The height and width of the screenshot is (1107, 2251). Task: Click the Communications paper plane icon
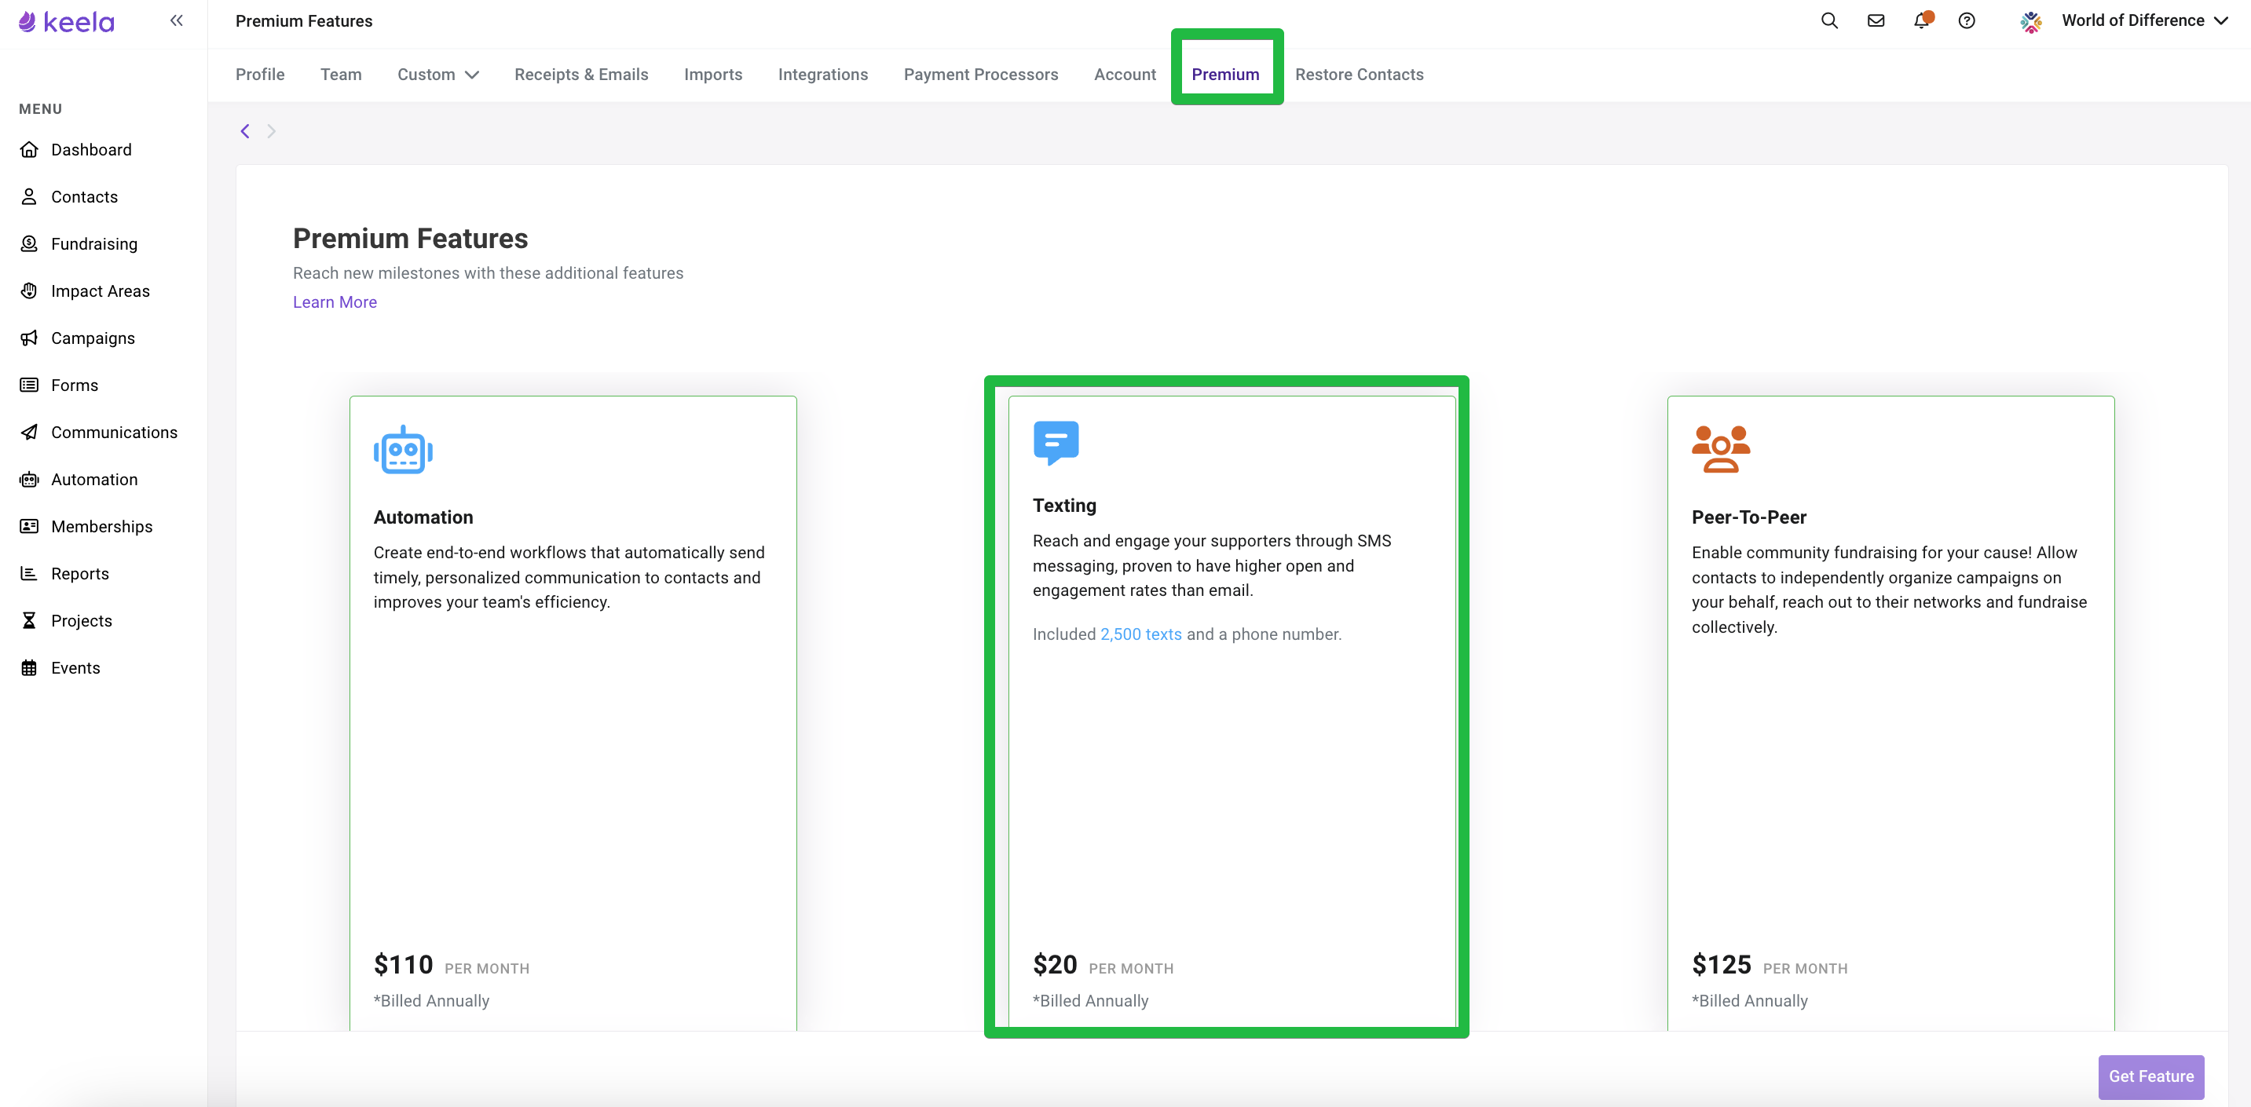click(29, 433)
